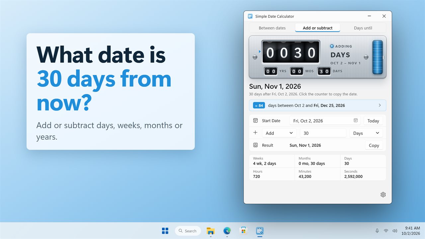Click the amount field showing 30

coord(323,133)
